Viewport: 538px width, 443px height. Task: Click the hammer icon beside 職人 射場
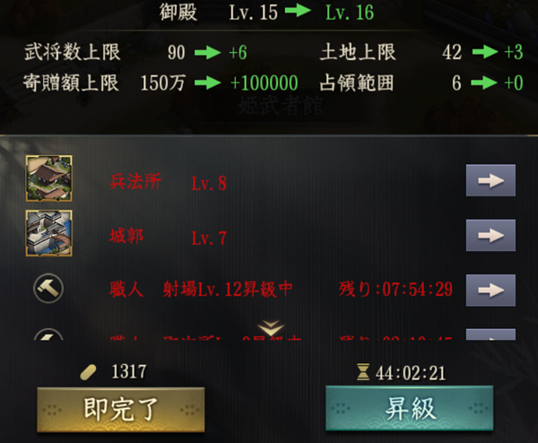(x=48, y=288)
